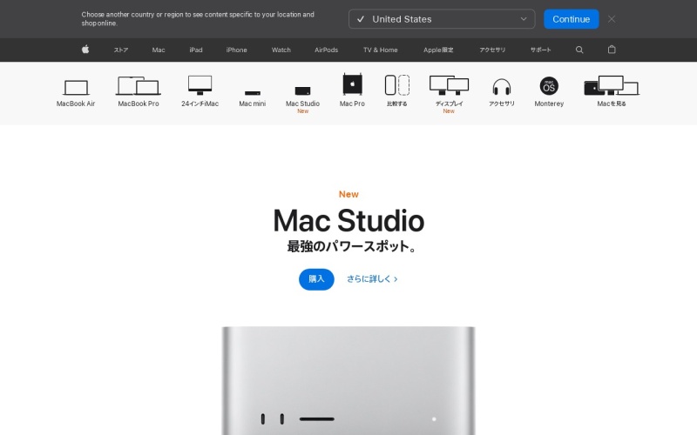Open the Mac Pro tower icon
This screenshot has height=435, width=697.
352,84
